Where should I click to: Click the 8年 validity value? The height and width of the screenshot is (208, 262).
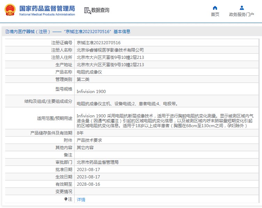click(80, 133)
